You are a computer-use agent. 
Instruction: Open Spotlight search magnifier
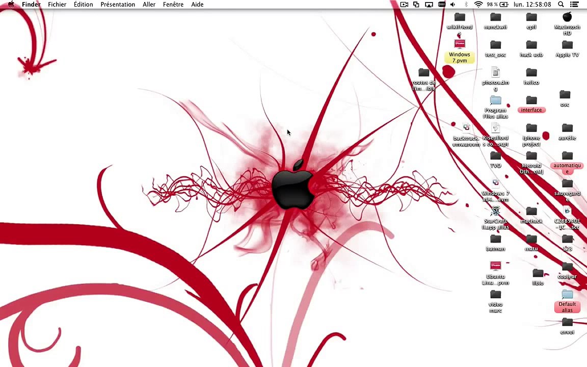point(561,5)
